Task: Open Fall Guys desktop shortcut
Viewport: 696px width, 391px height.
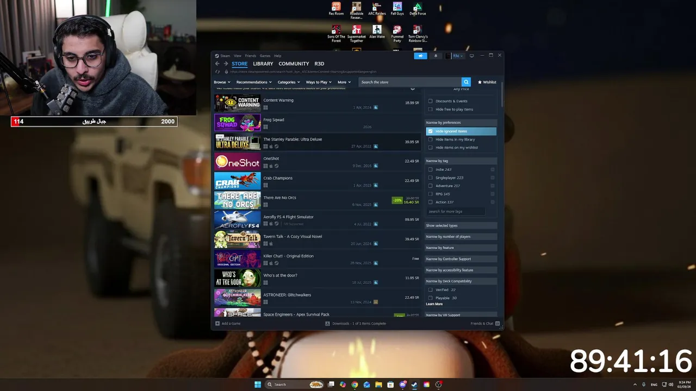Action: pyautogui.click(x=397, y=9)
